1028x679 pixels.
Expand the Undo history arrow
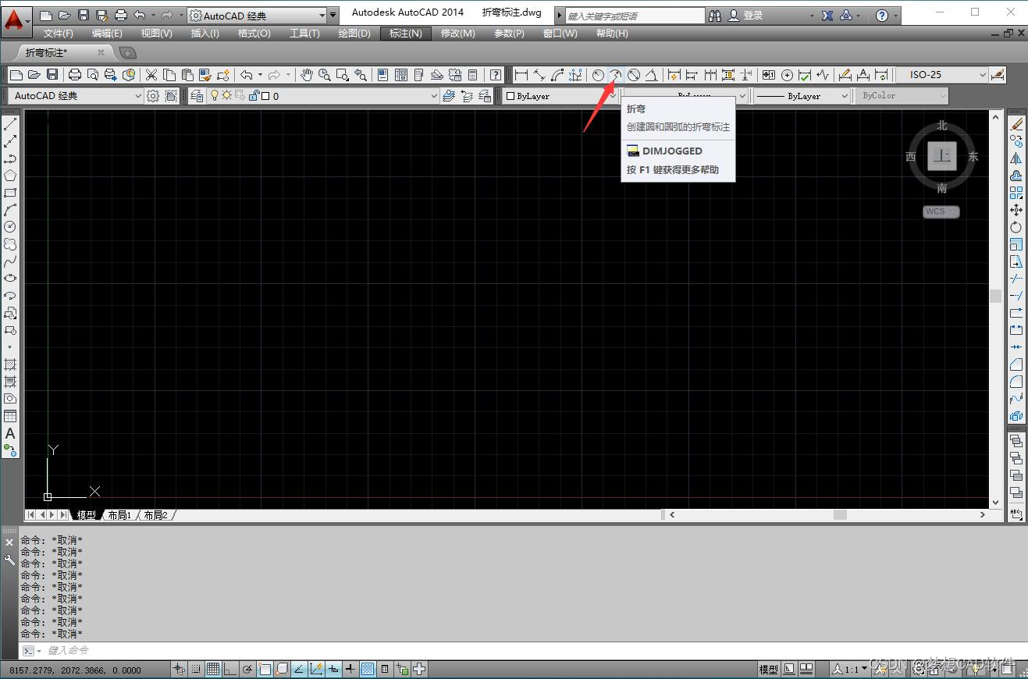pos(260,75)
